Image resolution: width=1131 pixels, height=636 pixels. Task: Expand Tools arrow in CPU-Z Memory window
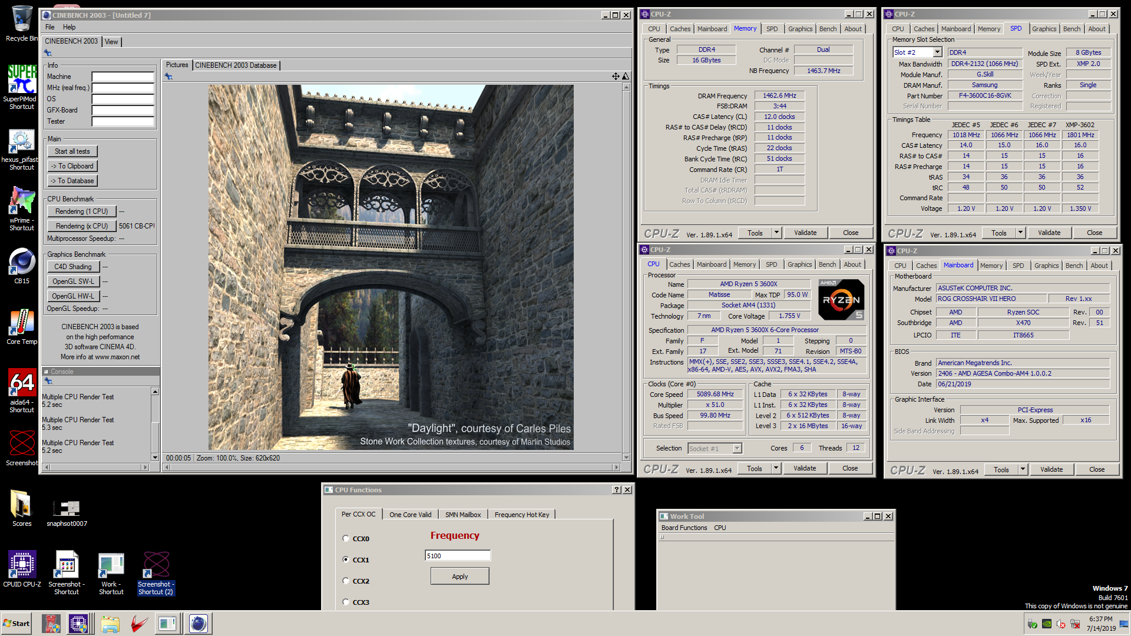(x=776, y=233)
